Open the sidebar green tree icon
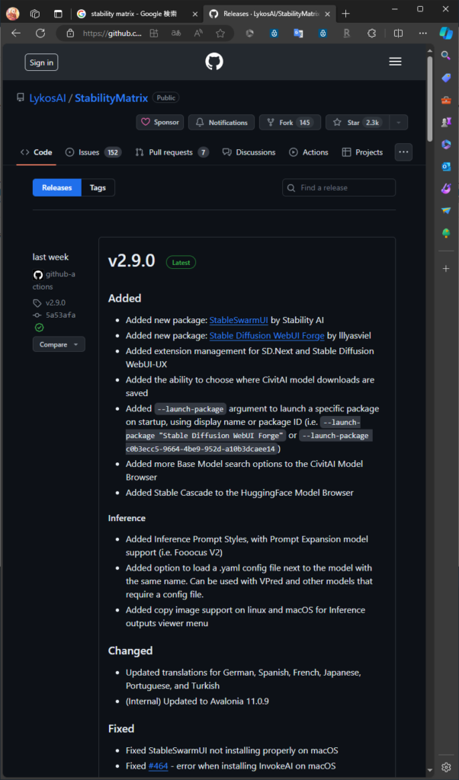Image resolution: width=459 pixels, height=780 pixels. (446, 233)
